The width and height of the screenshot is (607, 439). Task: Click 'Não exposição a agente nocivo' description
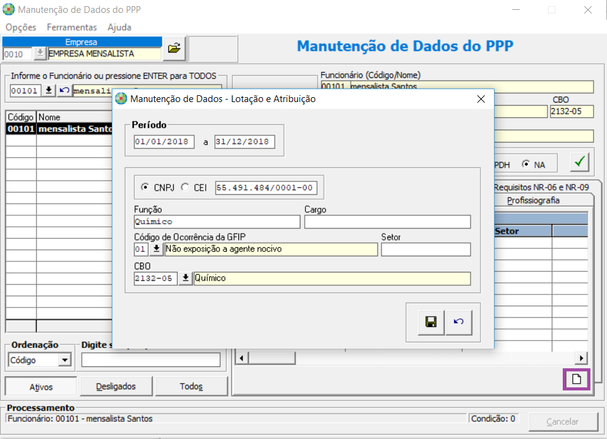point(271,249)
